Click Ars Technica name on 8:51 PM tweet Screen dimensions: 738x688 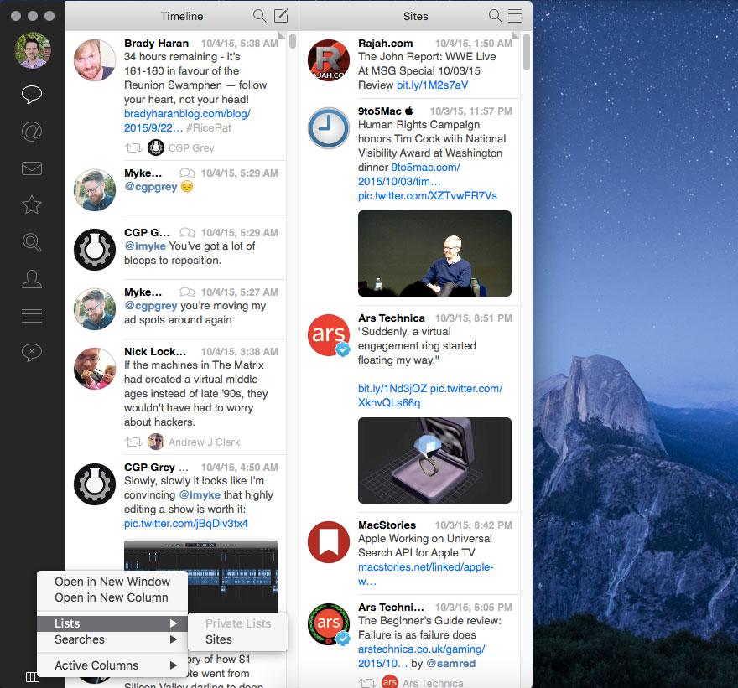click(391, 318)
